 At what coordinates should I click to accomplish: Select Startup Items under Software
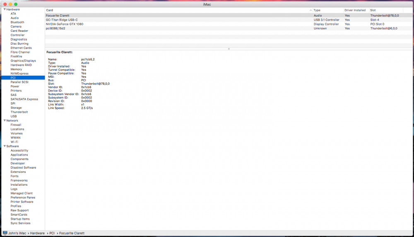coord(20,219)
